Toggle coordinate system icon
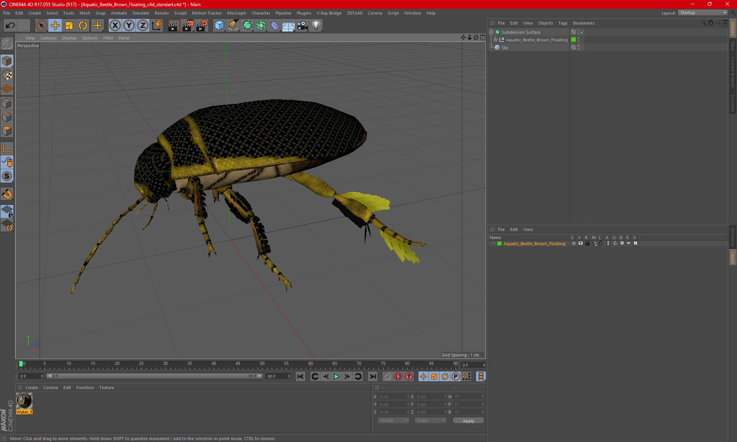737x442 pixels. 157,26
